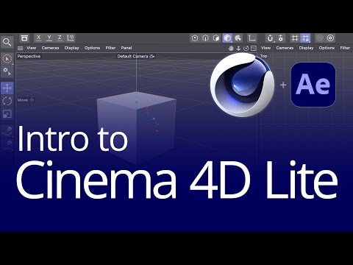Open the hamburger viewport menu
This screenshot has width=353, height=265.
point(21,48)
